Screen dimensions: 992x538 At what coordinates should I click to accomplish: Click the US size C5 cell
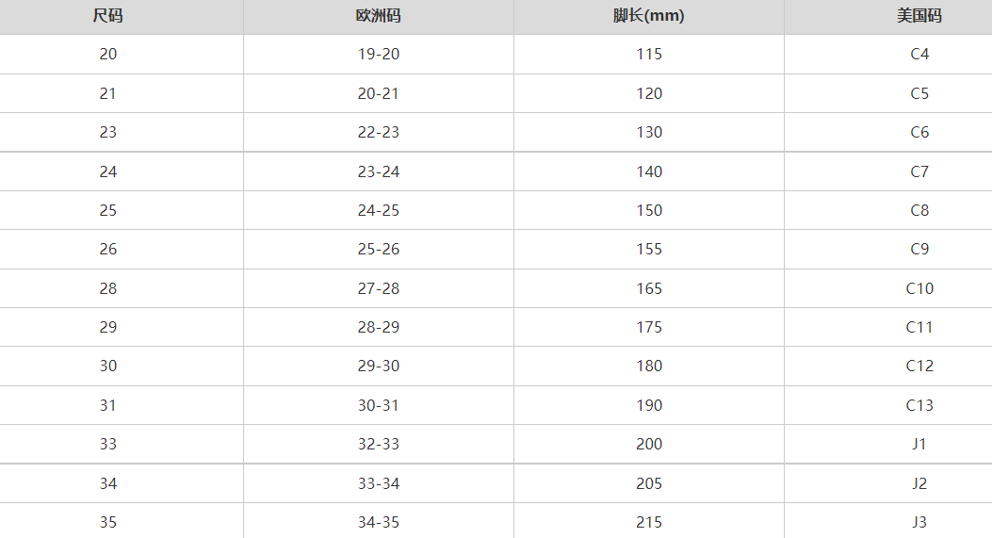click(x=919, y=94)
